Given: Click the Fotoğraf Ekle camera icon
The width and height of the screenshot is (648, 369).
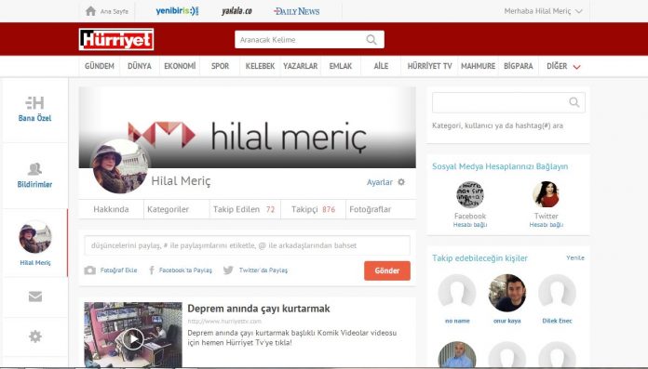Looking at the screenshot, I should [x=89, y=270].
